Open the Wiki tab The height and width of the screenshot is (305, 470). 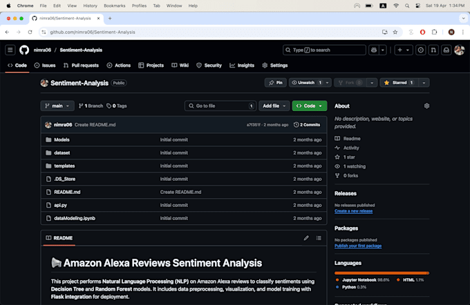coord(180,66)
